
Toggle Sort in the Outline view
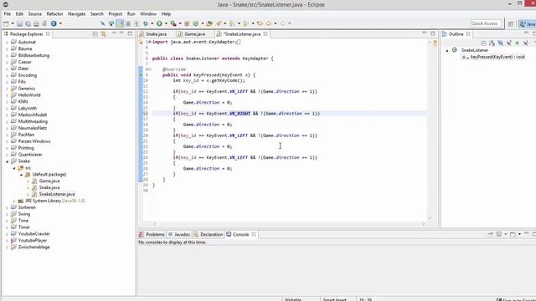coord(492,43)
